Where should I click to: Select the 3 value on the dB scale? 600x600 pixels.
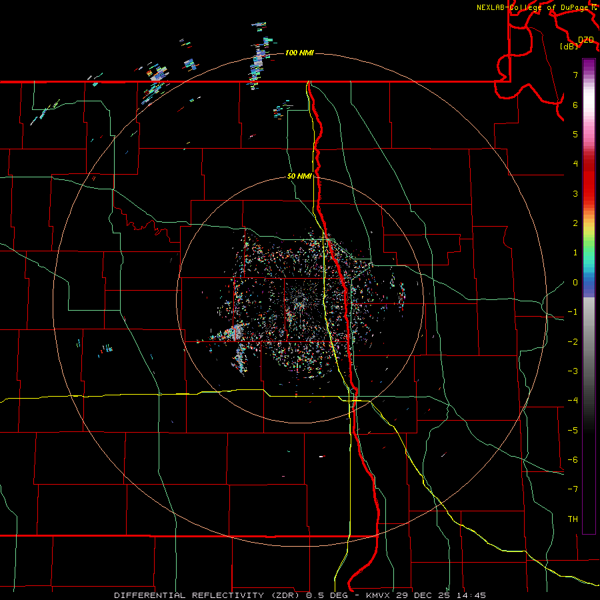point(575,193)
